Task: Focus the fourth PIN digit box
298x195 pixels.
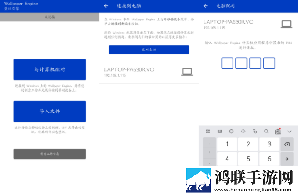Action: pyautogui.click(x=269, y=63)
